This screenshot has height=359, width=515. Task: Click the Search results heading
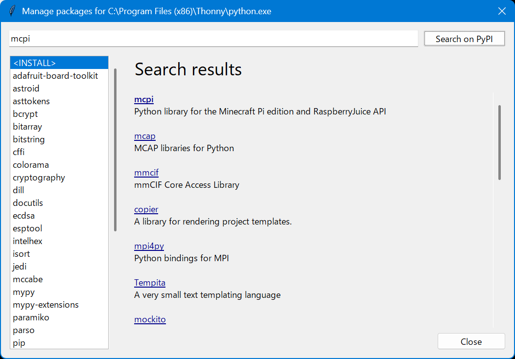188,69
